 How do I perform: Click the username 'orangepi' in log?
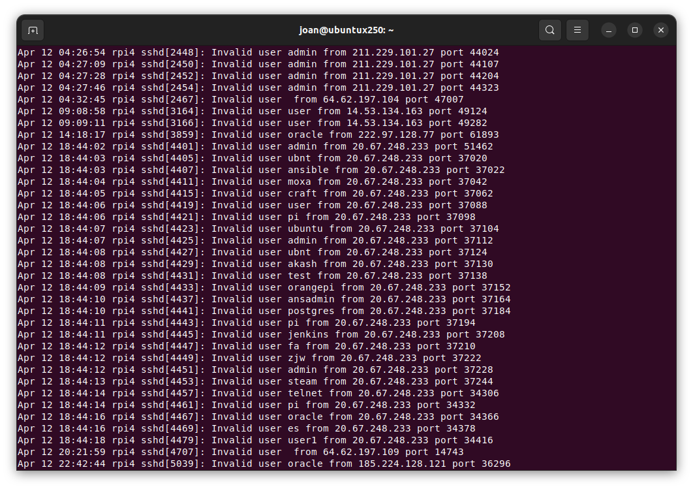click(x=311, y=287)
